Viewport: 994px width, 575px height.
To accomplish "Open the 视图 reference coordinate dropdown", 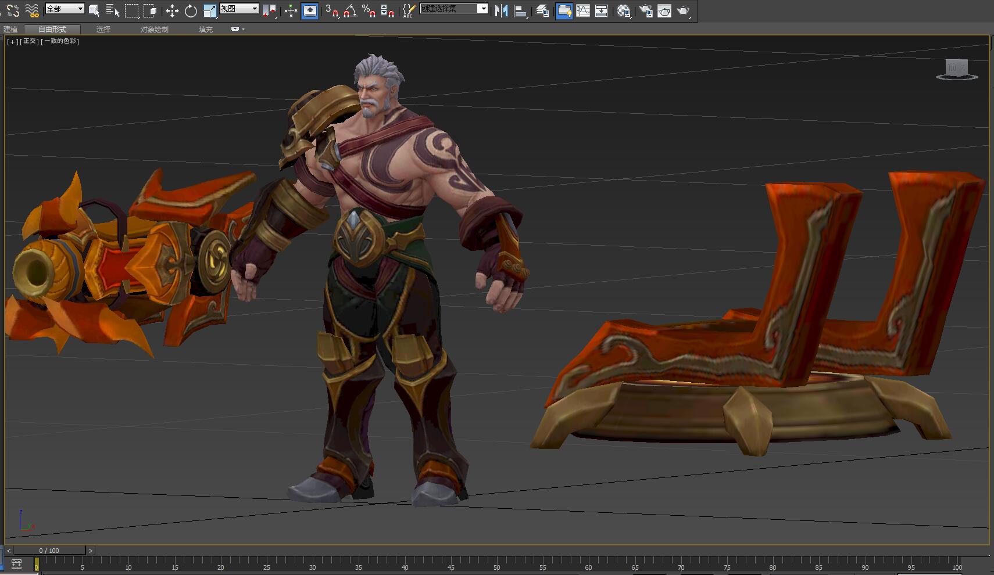I will click(x=239, y=9).
